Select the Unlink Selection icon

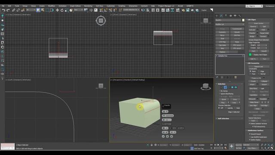point(18,10)
